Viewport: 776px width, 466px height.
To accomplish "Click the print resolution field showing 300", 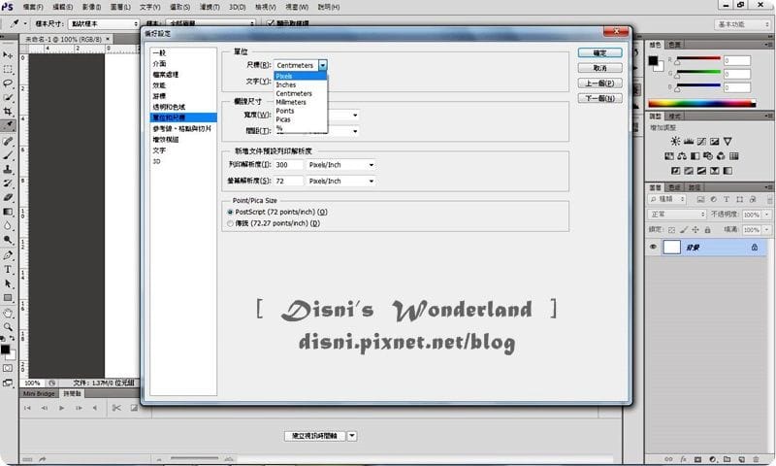I will pyautogui.click(x=288, y=165).
